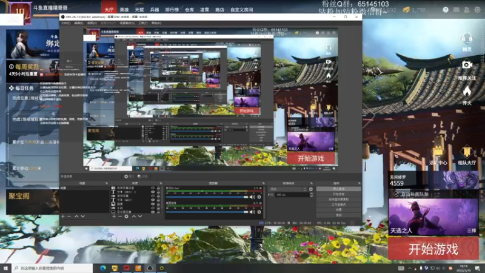The height and width of the screenshot is (273, 485).
Task: Open the game settings gear at top right
Action: 477,10
